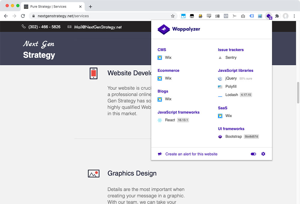Open the SaaS category link

223,108
